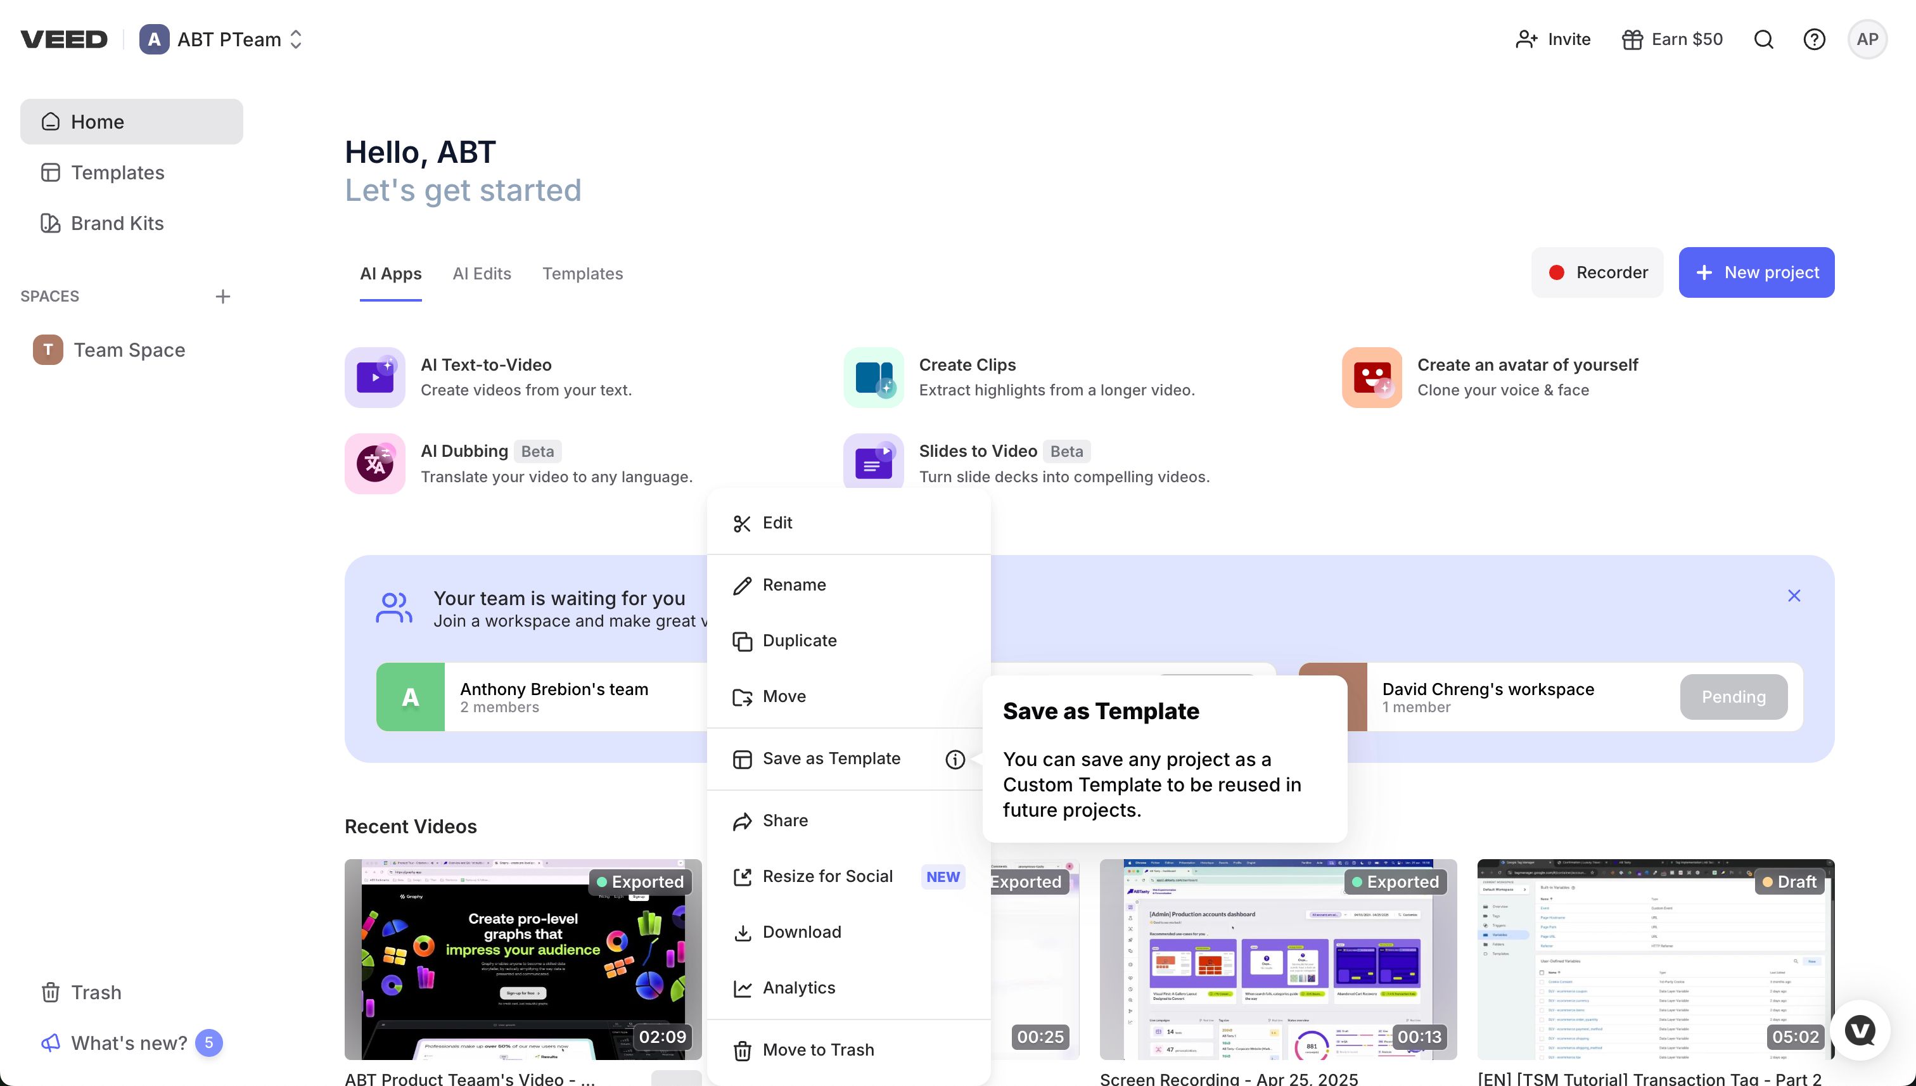1916x1086 pixels.
Task: Create a New project
Action: [1756, 272]
